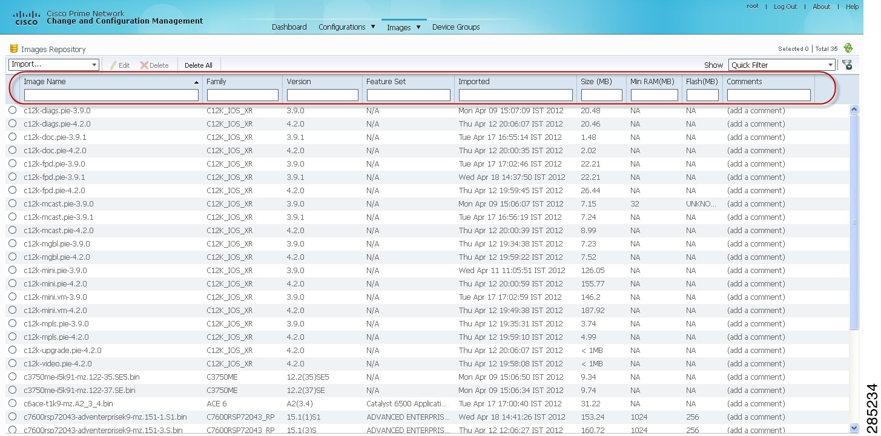This screenshot has height=436, width=881.
Task: Click the refresh icon near Total 35
Action: pos(847,48)
